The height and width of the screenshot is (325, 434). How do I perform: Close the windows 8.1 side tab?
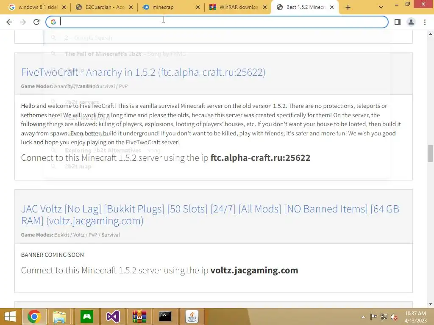(x=64, y=8)
